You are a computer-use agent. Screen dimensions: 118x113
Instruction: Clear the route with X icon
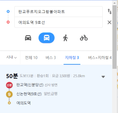pos(109,22)
